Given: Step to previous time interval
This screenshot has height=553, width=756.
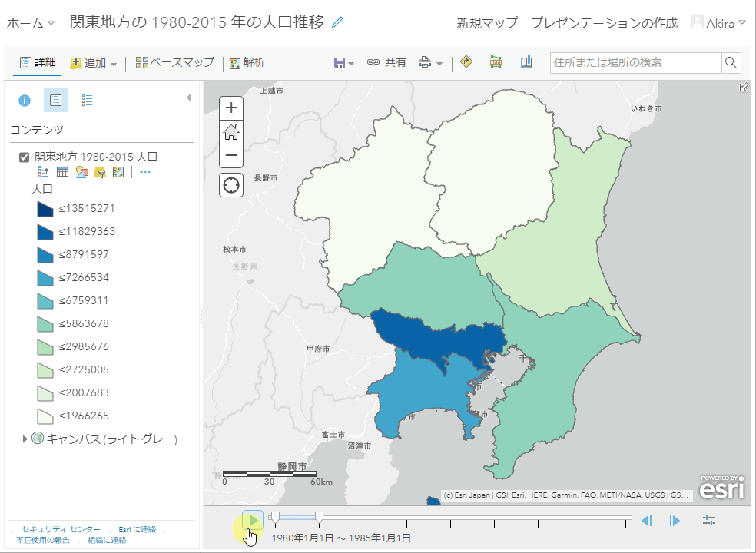Looking at the screenshot, I should [647, 521].
